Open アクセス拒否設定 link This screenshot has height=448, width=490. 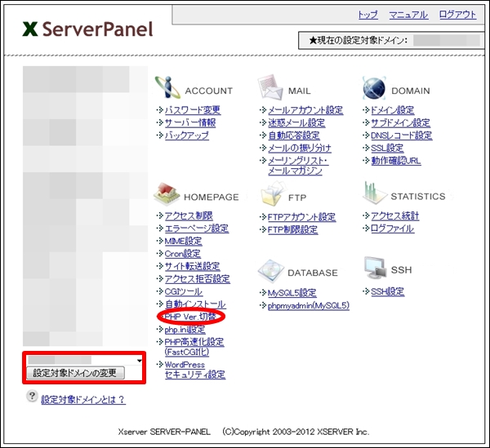[x=197, y=279]
